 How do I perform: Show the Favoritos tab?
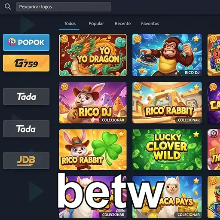(150, 24)
